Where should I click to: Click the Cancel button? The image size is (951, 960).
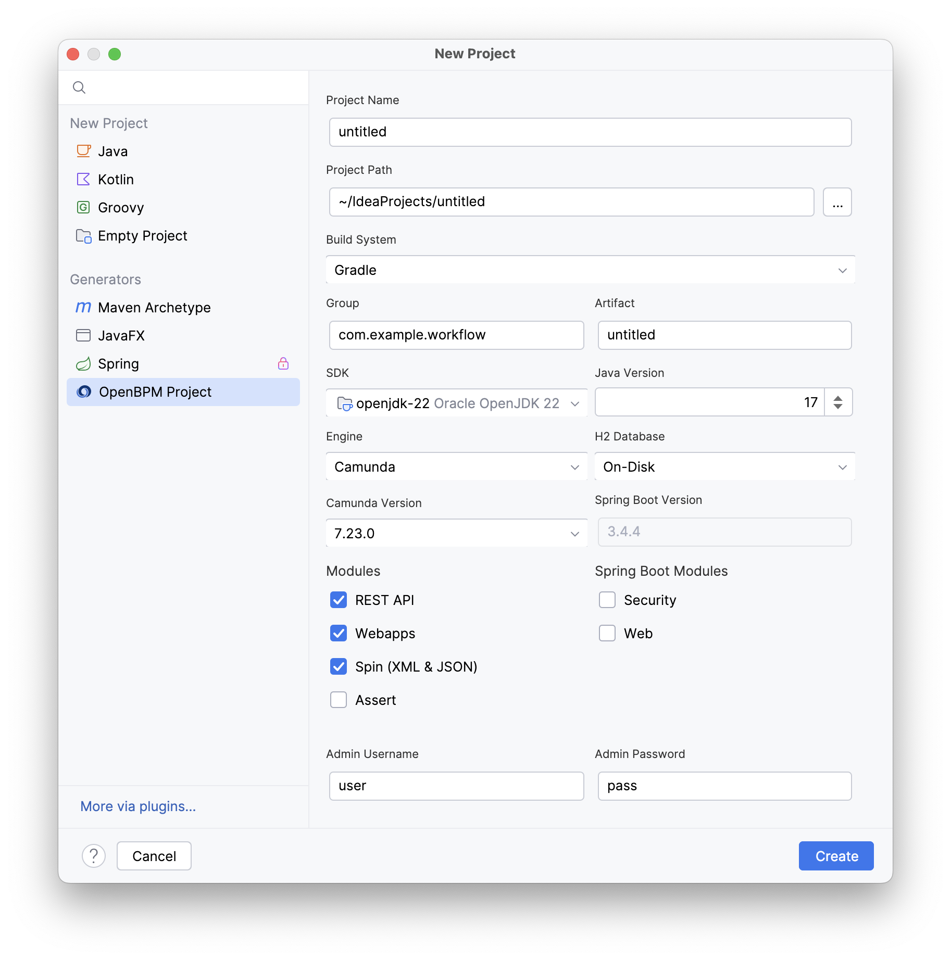(154, 856)
